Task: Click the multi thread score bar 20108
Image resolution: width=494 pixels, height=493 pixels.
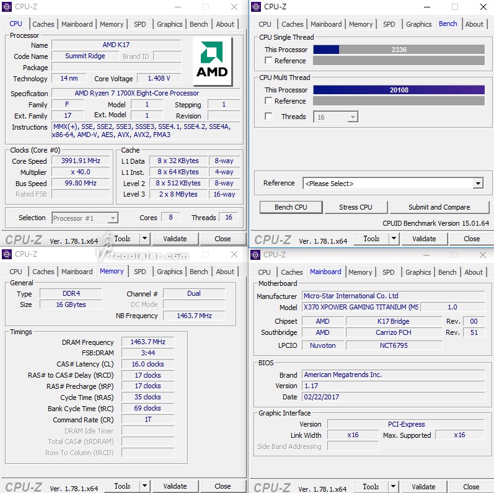Action: click(x=399, y=90)
